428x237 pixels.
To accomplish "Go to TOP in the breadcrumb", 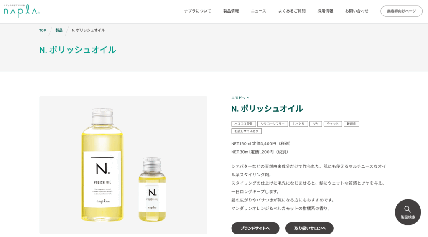I will [43, 31].
